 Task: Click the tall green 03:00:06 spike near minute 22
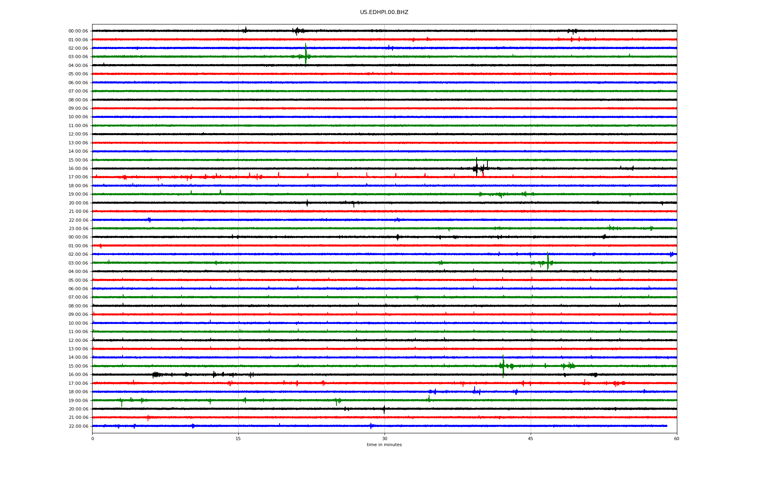click(x=306, y=55)
